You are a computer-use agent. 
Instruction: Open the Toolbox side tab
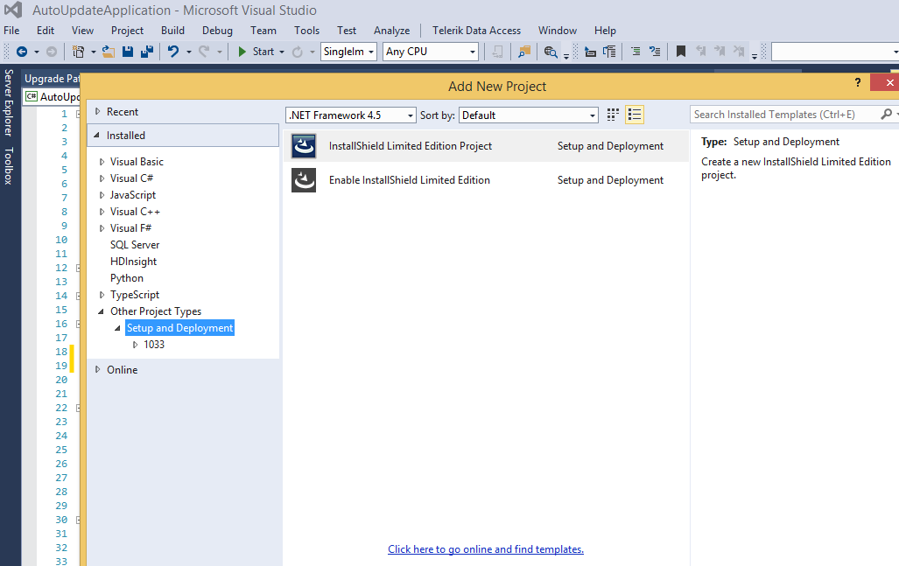coord(9,165)
